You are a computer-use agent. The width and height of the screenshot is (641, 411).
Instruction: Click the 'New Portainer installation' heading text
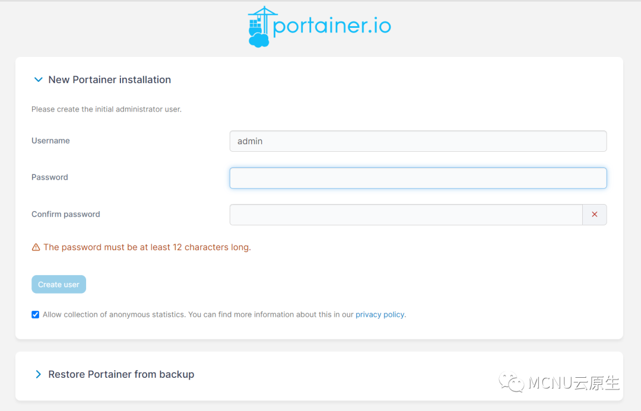coord(110,79)
